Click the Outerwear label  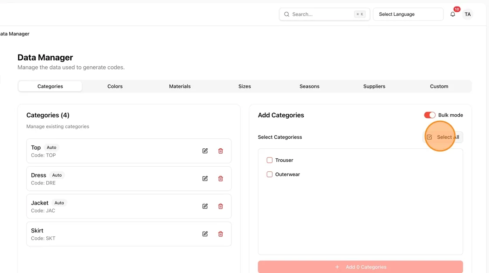[288, 174]
